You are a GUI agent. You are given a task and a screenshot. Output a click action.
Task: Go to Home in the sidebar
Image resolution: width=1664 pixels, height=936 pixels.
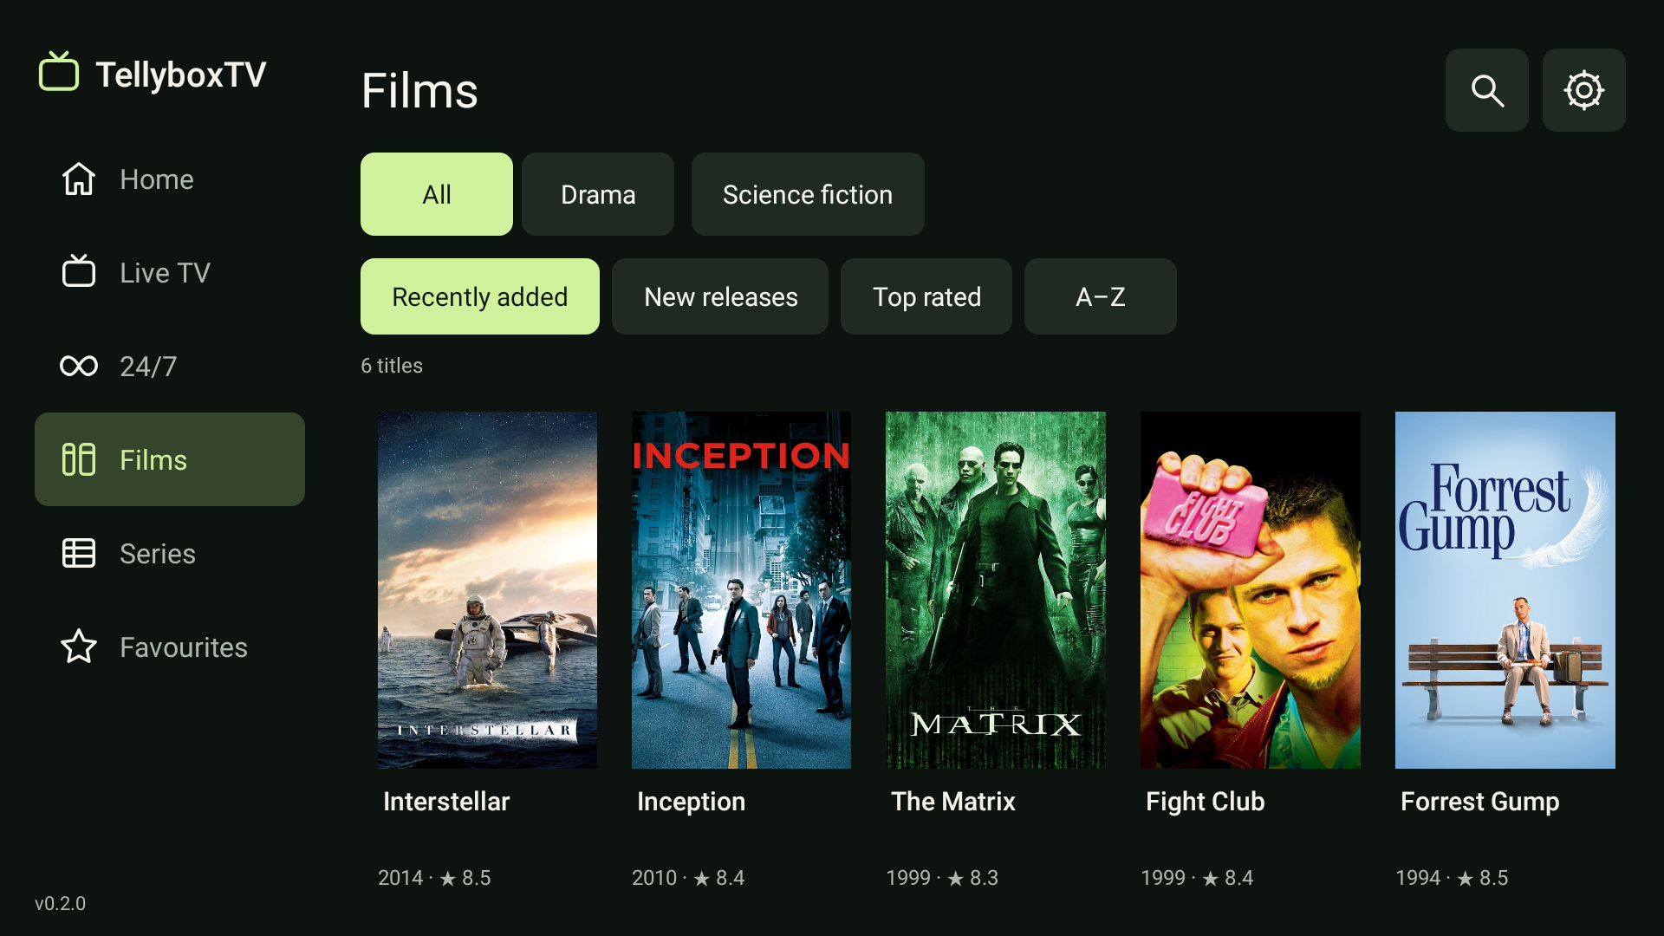tap(170, 179)
